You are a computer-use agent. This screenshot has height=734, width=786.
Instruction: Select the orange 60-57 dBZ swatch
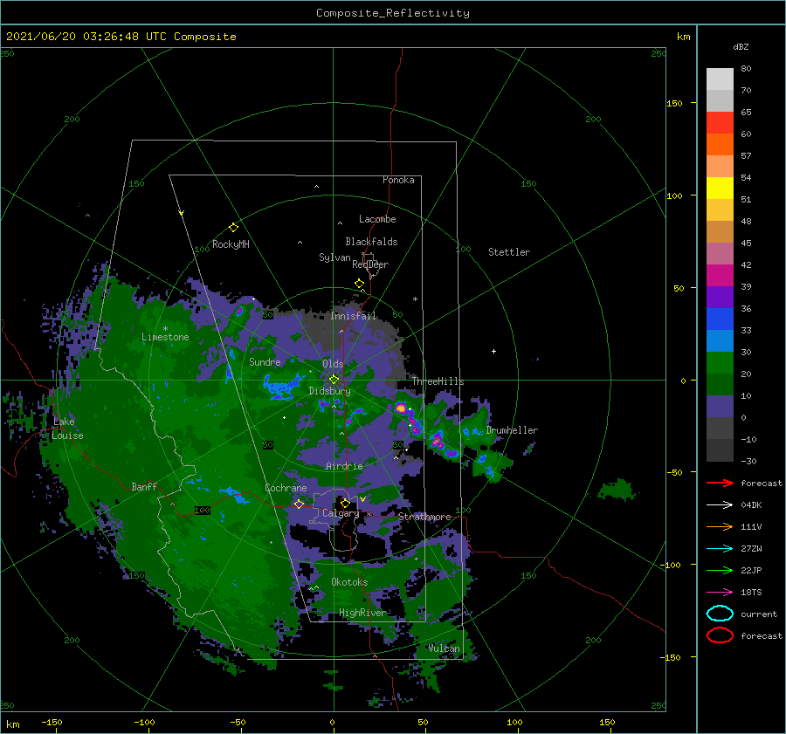coord(720,145)
